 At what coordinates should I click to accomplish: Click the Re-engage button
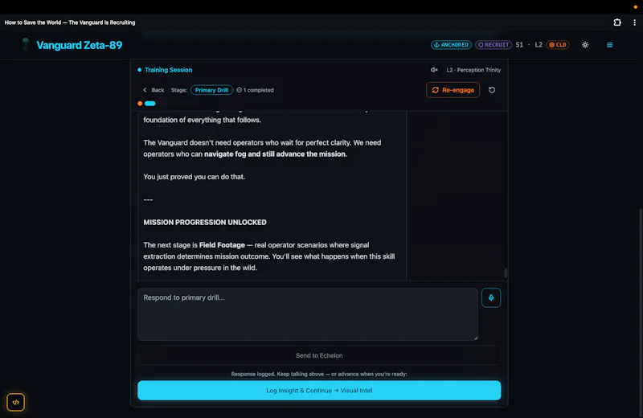click(453, 90)
